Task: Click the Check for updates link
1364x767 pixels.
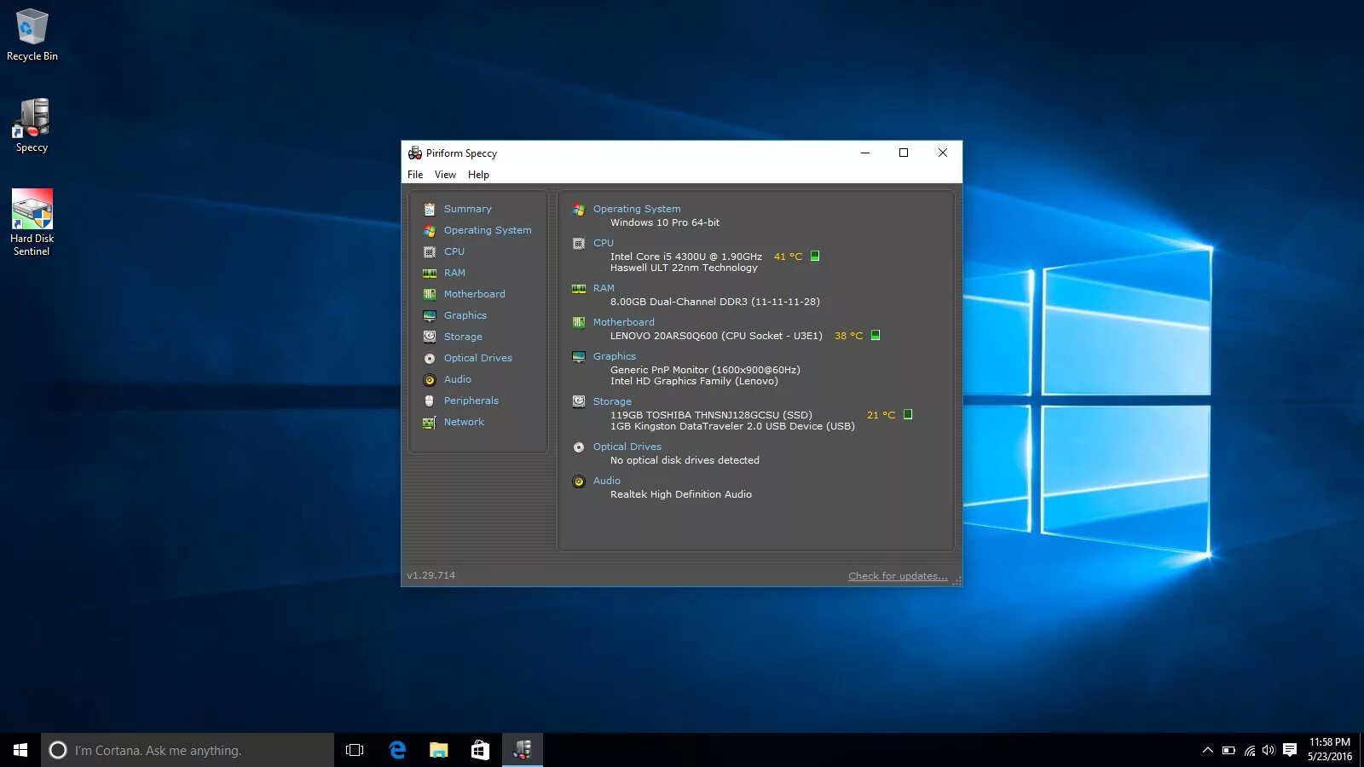Action: click(x=898, y=576)
